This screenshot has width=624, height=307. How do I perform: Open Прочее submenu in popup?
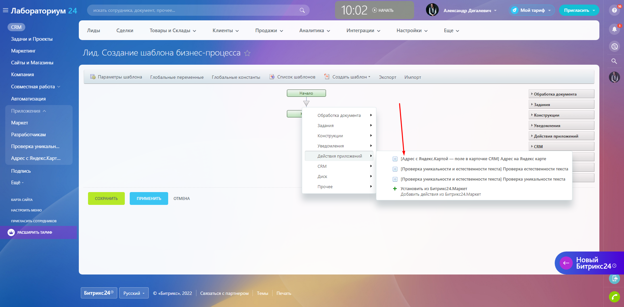339,186
